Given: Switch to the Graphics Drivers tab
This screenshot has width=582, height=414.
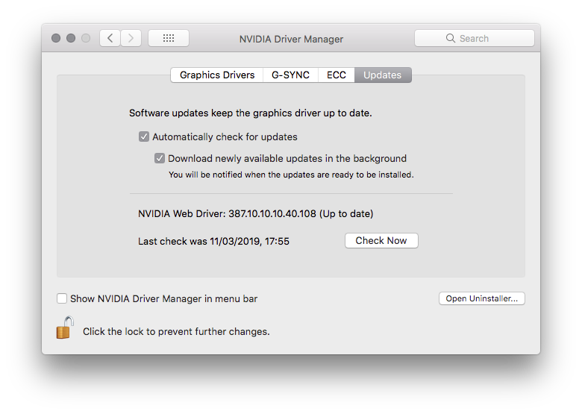Looking at the screenshot, I should tap(217, 75).
